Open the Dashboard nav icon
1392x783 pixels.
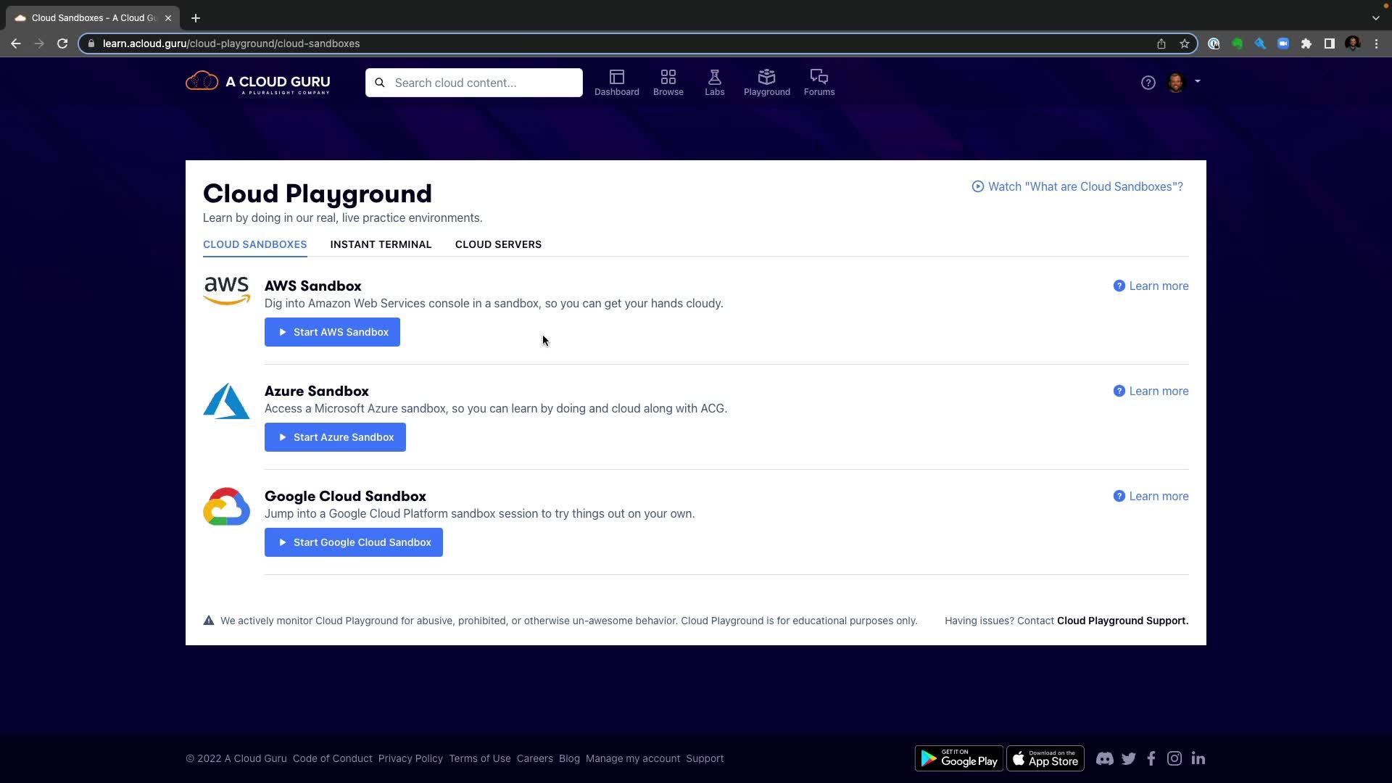616,78
